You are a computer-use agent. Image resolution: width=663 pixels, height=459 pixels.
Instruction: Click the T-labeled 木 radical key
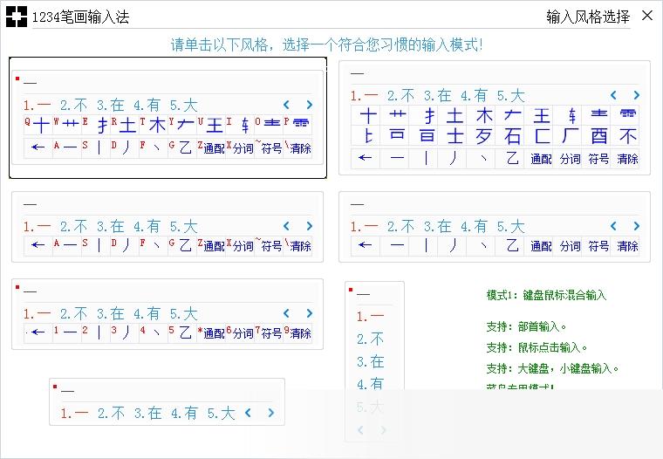tap(153, 125)
